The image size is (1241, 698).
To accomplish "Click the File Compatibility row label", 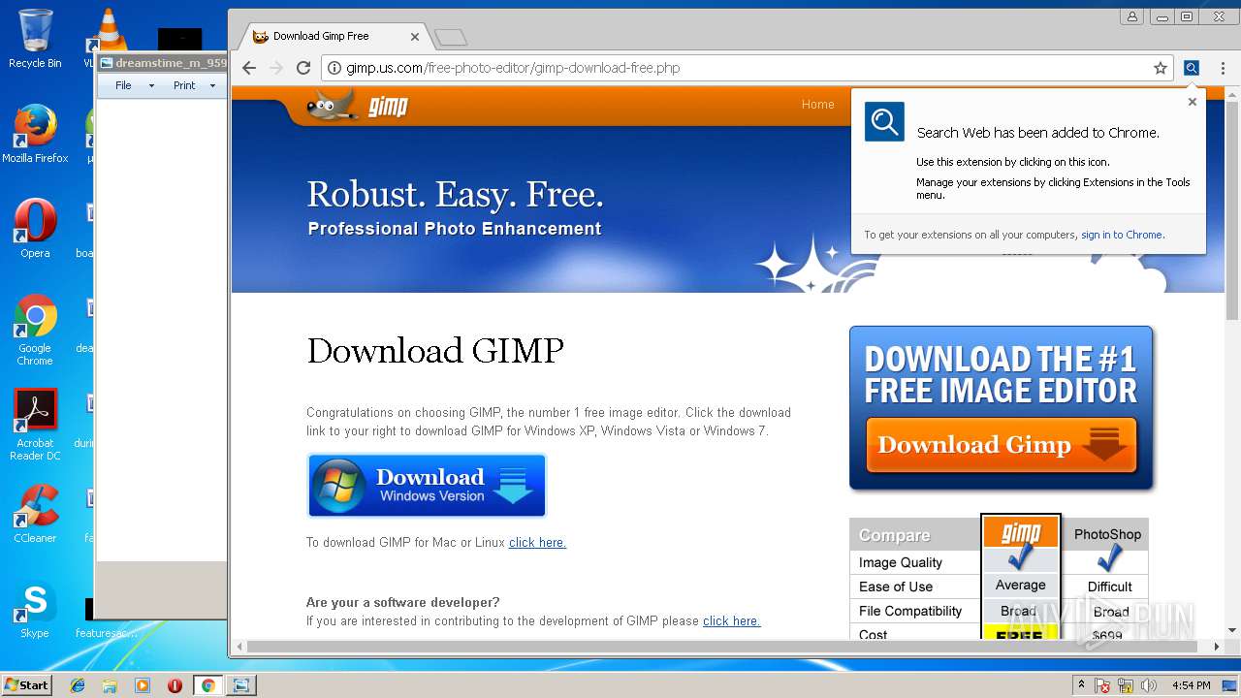I will pyautogui.click(x=910, y=611).
